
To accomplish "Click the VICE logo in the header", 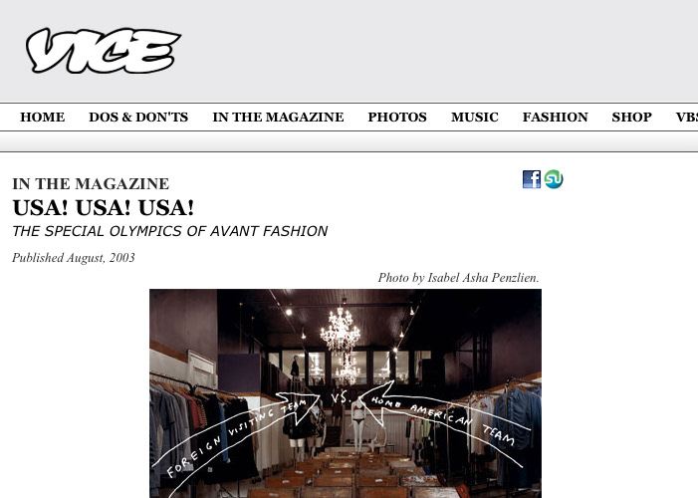I will click(x=104, y=51).
